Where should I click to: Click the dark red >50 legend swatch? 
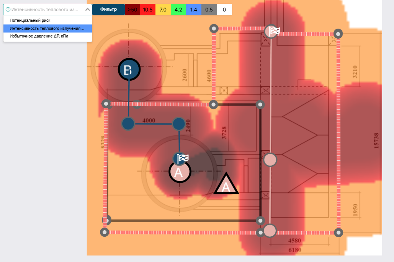[x=132, y=10]
